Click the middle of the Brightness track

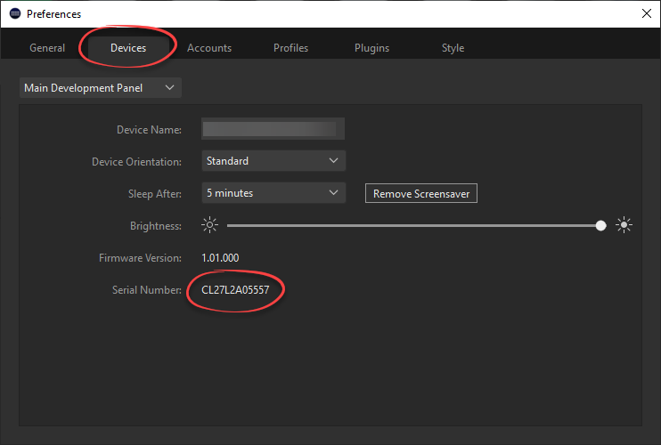(413, 226)
